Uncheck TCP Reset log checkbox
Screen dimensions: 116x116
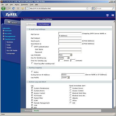point(32,95)
